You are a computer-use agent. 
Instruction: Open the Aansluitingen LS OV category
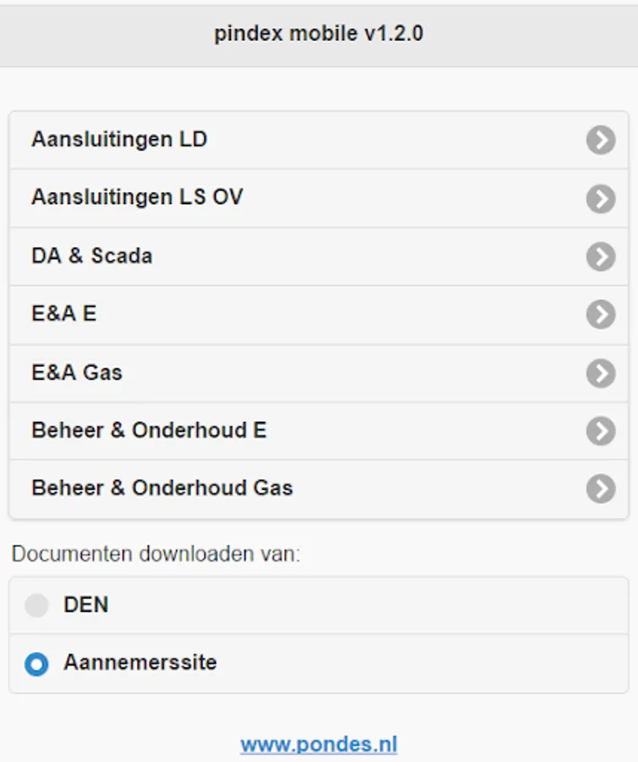pos(137,197)
